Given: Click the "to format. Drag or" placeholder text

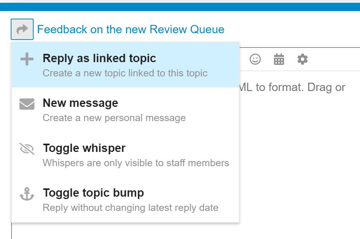Looking at the screenshot, I should [300, 87].
